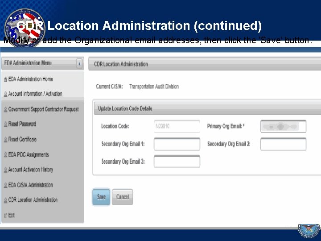The image size is (321, 241).
Task: Click the Secondary Org Email 2 field
Action: pyautogui.click(x=284, y=144)
